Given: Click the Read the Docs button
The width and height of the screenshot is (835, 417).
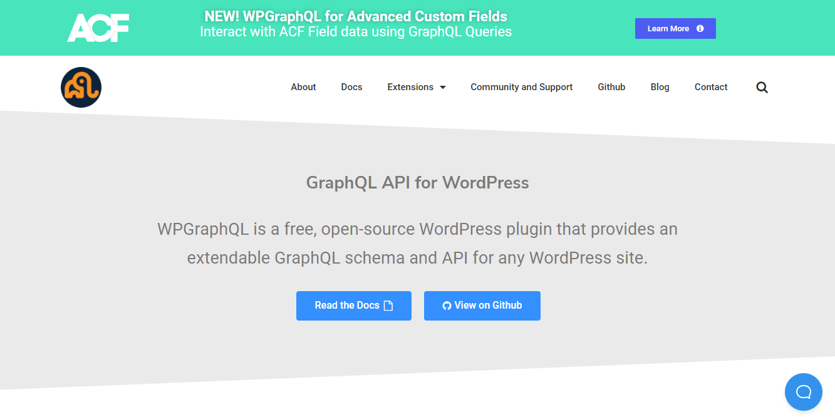Looking at the screenshot, I should 354,306.
